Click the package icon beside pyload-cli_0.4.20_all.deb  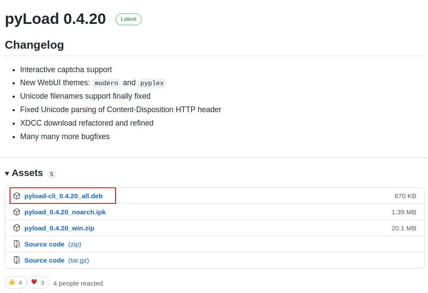[x=17, y=196]
